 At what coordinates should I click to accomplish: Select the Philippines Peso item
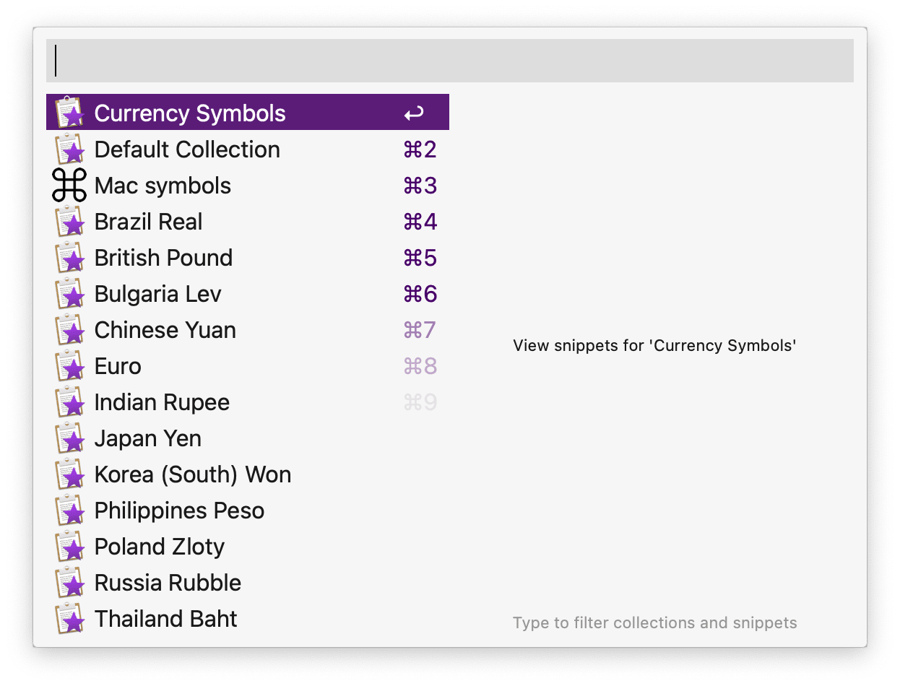pyautogui.click(x=248, y=511)
